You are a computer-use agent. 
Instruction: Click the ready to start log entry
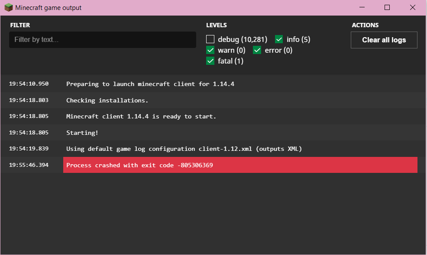point(141,116)
